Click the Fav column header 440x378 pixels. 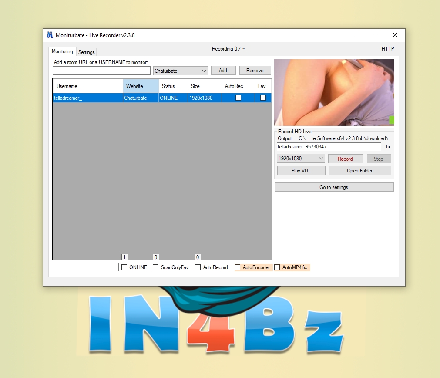coord(263,86)
